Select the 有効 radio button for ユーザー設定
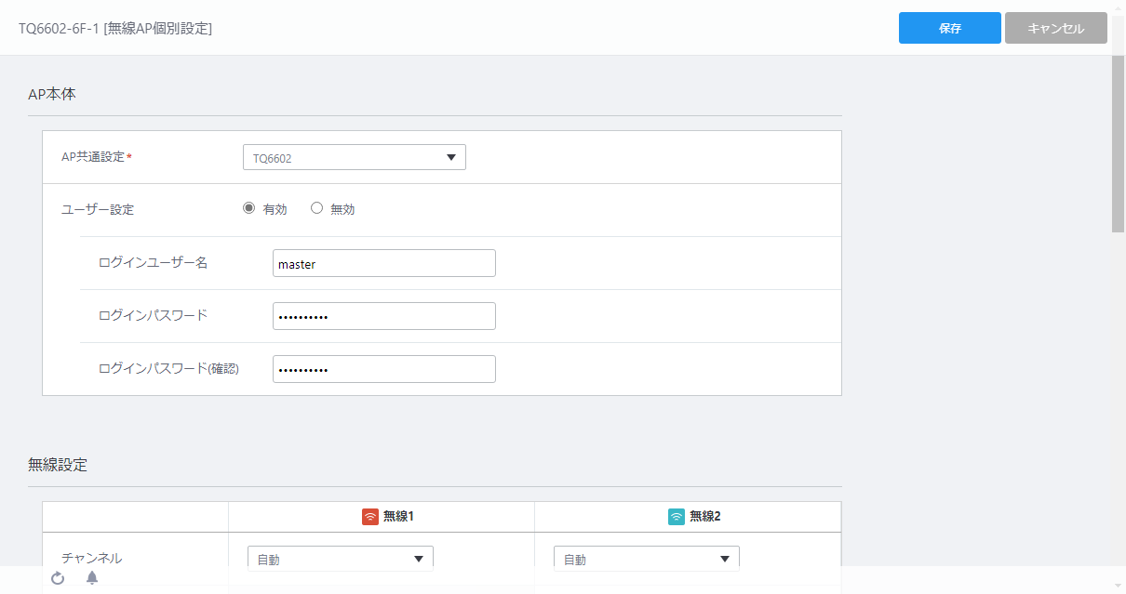The height and width of the screenshot is (594, 1126). (x=248, y=208)
